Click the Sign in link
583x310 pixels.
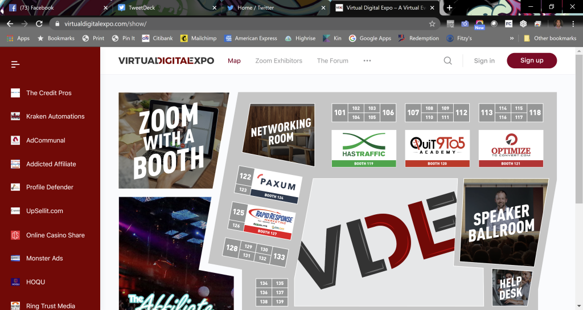point(484,61)
